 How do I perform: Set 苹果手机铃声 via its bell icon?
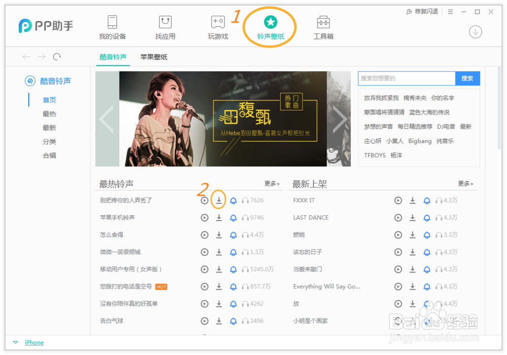tap(233, 217)
